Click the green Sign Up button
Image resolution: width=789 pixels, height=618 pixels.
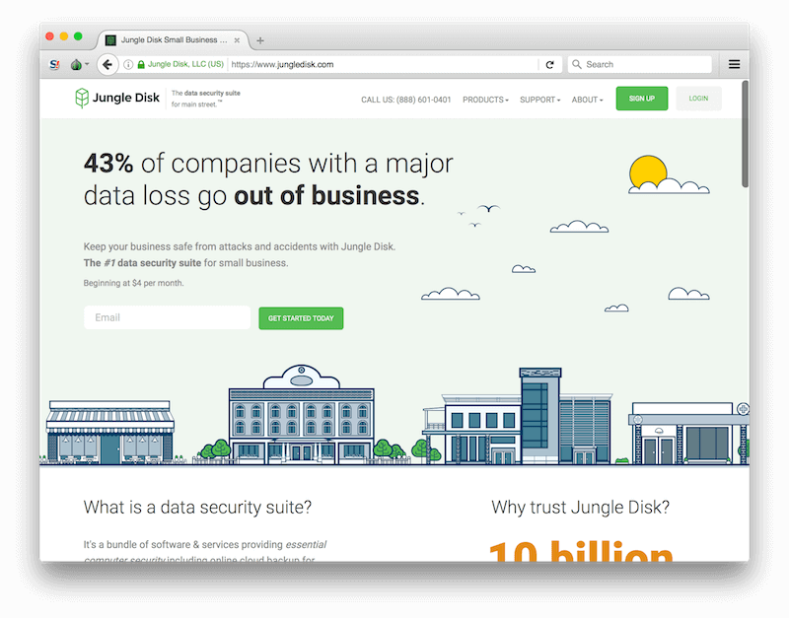(642, 98)
